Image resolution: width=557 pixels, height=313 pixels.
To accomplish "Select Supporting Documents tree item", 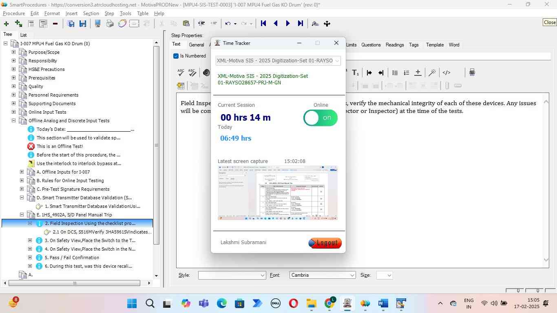I will tap(52, 104).
